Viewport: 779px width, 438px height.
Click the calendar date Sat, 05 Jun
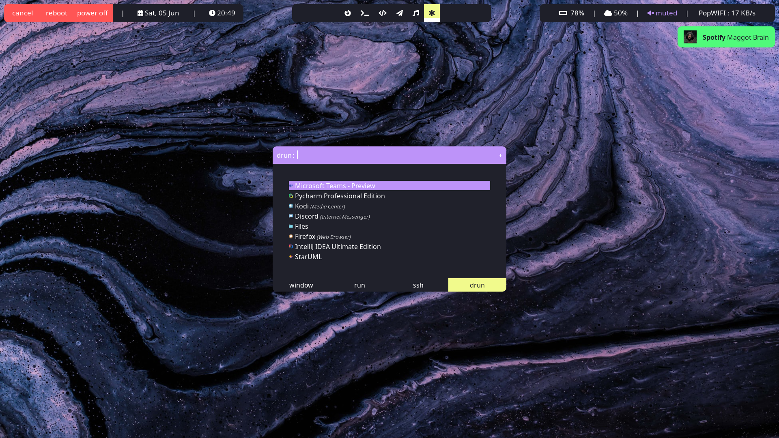coord(158,13)
